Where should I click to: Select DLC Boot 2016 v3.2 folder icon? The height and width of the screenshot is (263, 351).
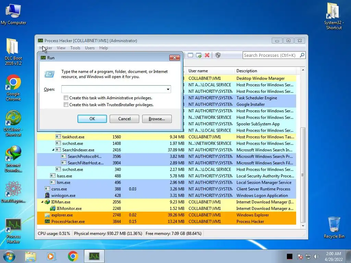coord(13,51)
